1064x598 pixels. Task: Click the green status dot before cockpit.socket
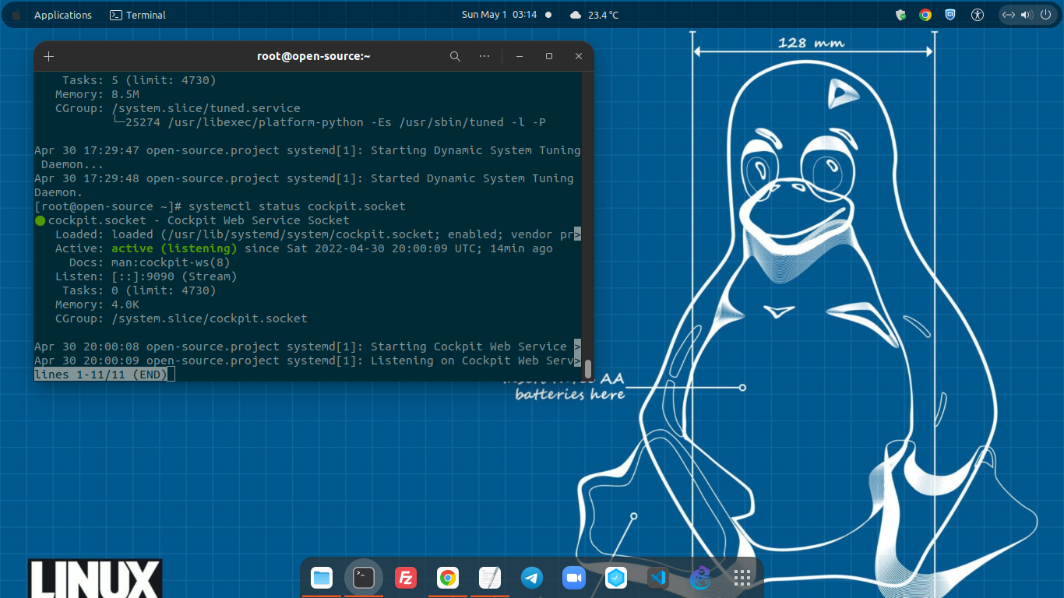point(41,221)
